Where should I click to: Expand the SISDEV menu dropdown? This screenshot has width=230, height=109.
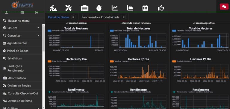pyautogui.click(x=38, y=28)
